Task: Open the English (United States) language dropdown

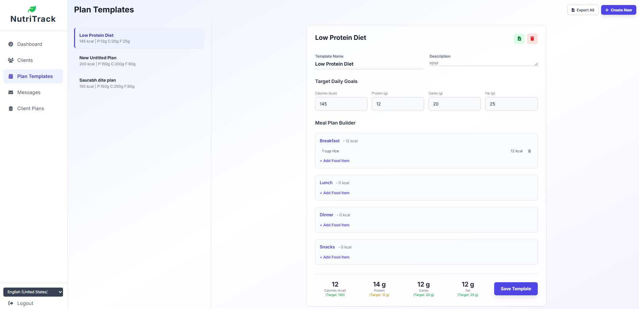Action: tap(33, 292)
